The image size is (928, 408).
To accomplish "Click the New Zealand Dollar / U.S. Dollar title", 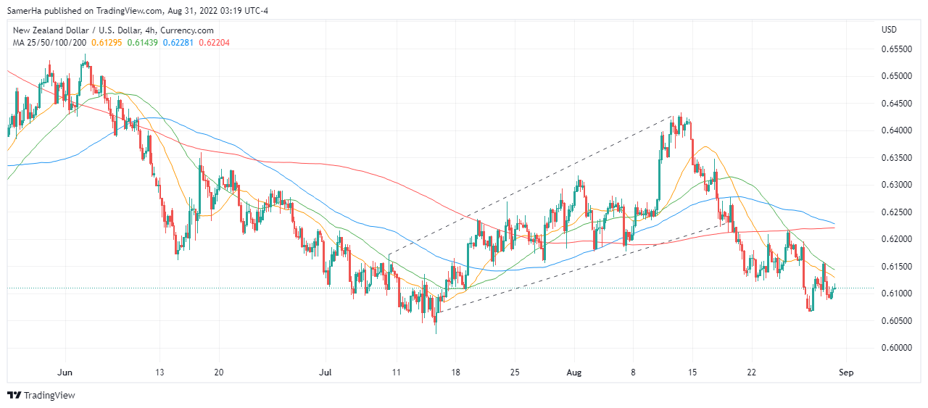I will tap(113, 30).
